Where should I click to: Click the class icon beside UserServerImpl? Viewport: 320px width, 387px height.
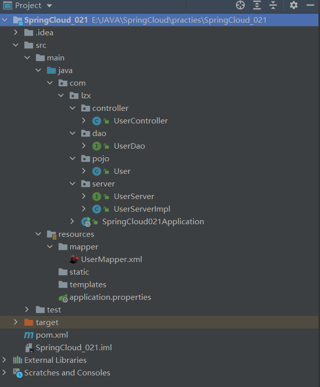[x=97, y=209]
